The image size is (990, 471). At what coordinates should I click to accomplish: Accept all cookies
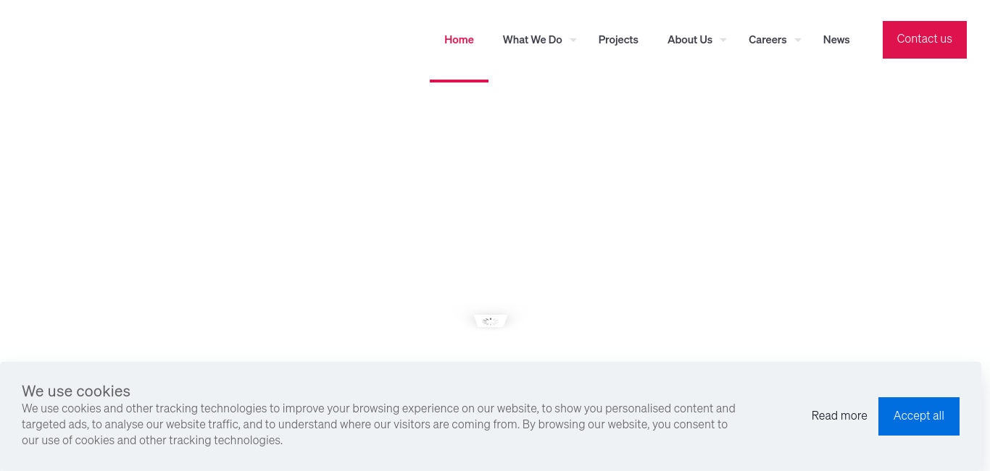coord(919,416)
